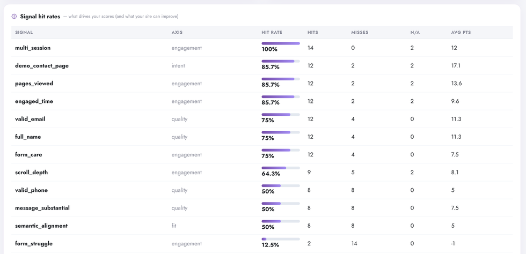This screenshot has width=526, height=254.
Task: Click the 0 misses for multi_session
Action: 353,48
